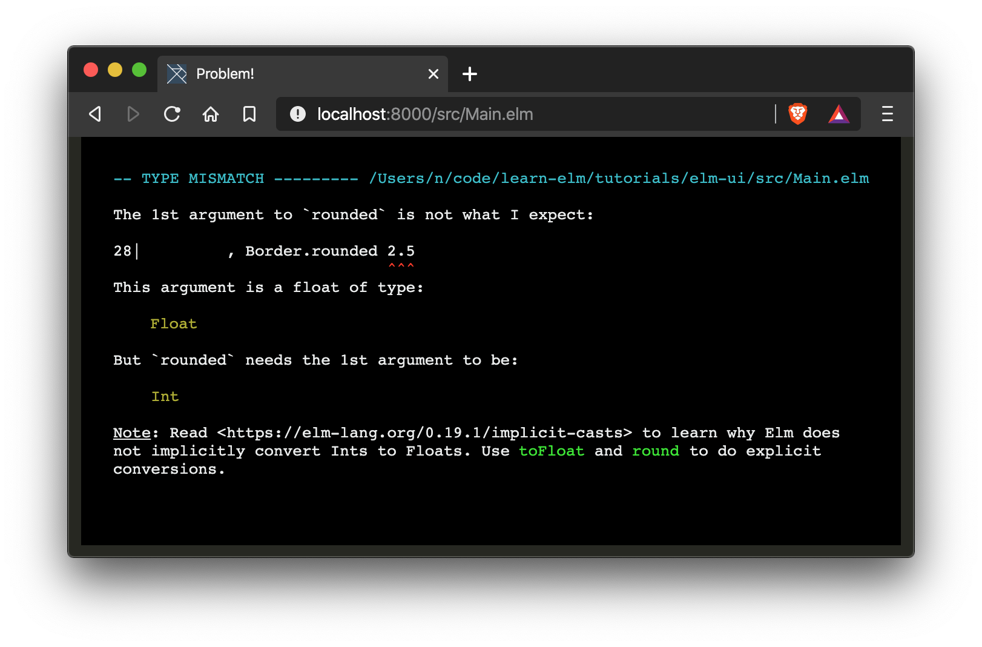
Task: Click the green round word
Action: pos(656,451)
